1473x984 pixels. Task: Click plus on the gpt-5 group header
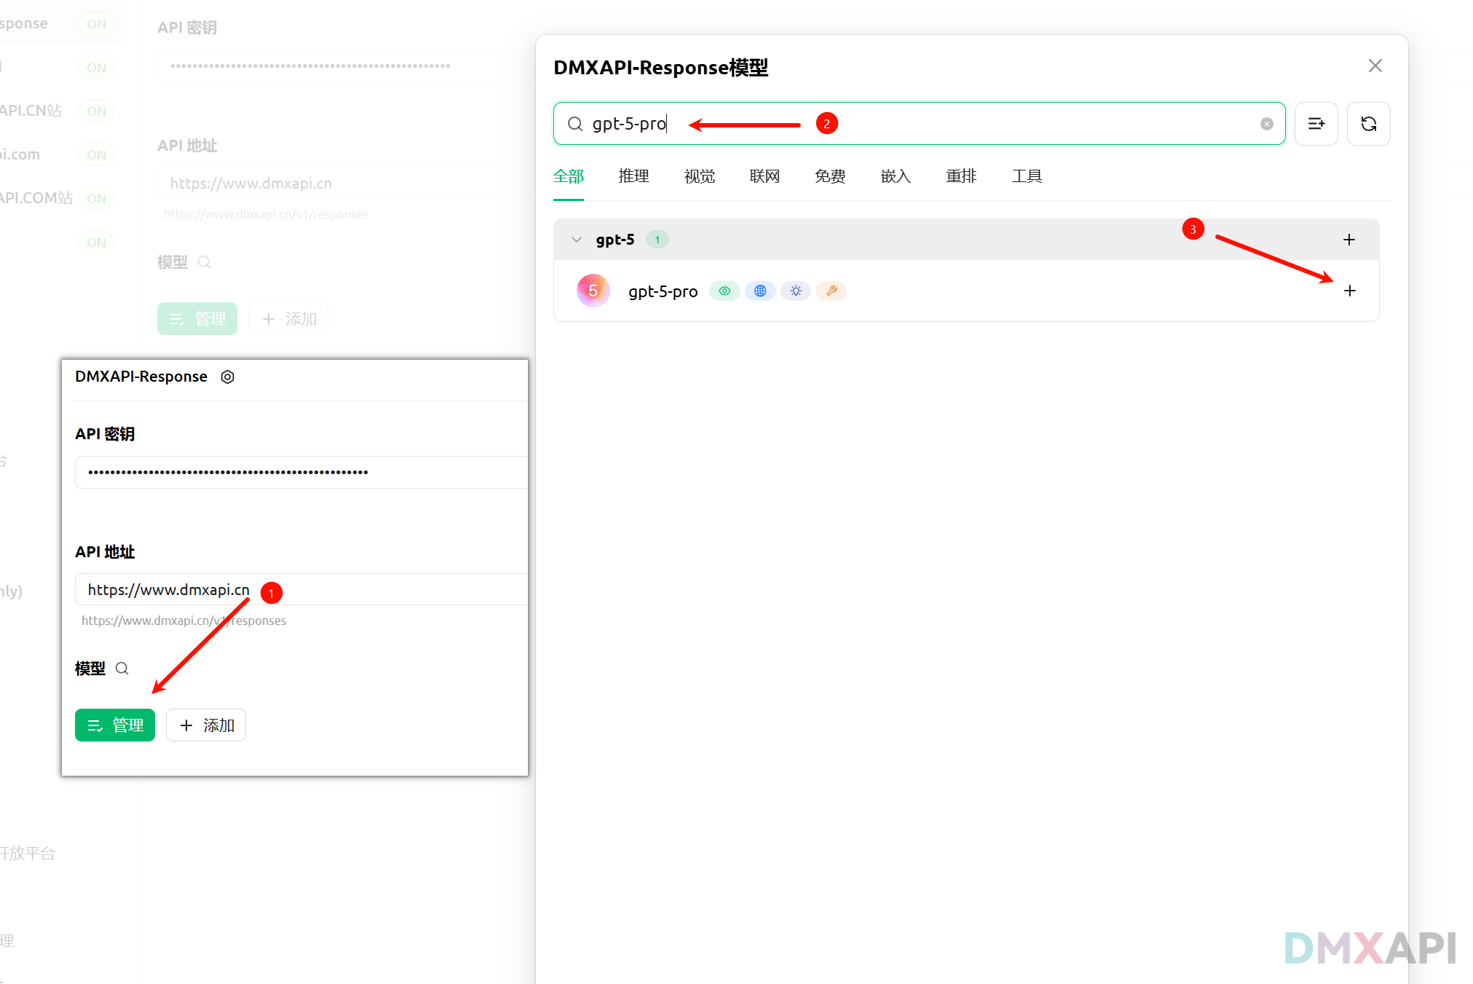point(1348,240)
